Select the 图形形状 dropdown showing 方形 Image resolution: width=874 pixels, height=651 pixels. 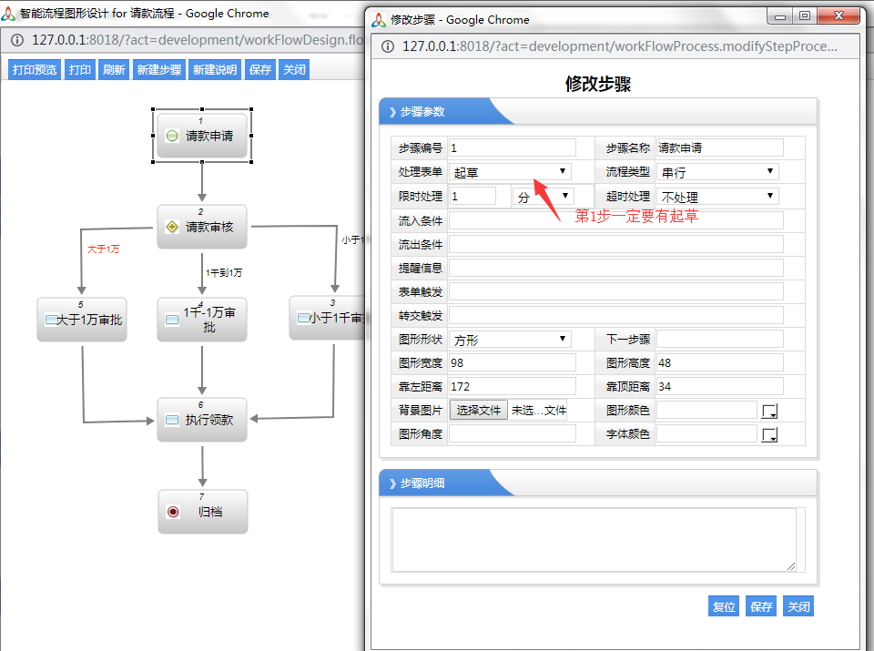pyautogui.click(x=510, y=340)
